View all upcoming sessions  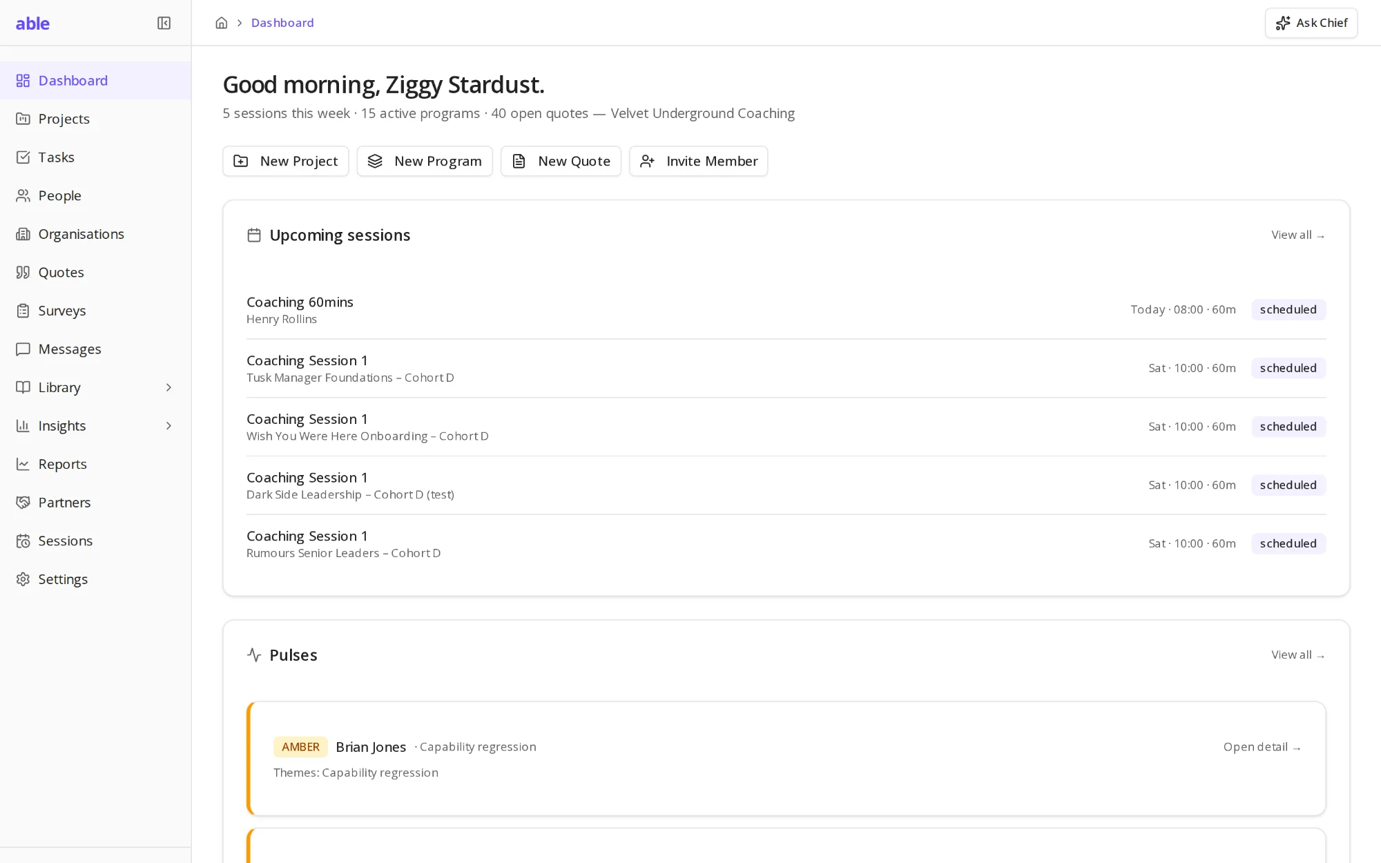pyautogui.click(x=1297, y=235)
